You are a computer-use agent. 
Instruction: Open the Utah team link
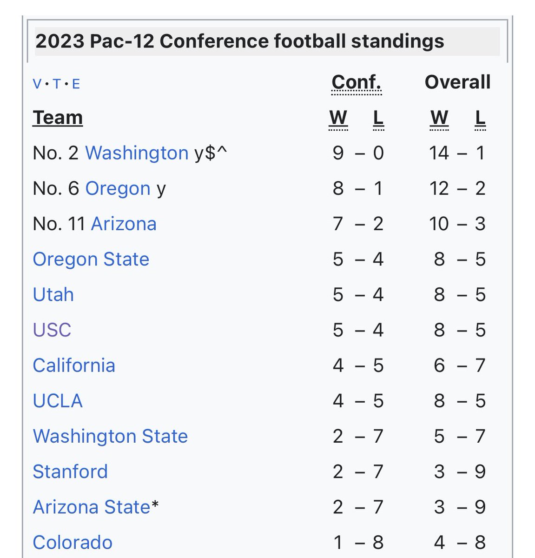click(53, 294)
